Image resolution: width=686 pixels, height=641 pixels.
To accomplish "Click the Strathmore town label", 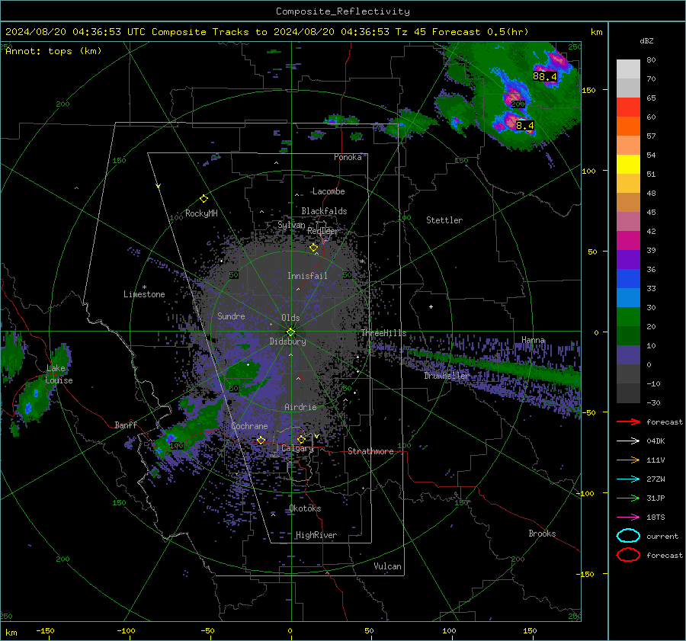I will pos(370,451).
